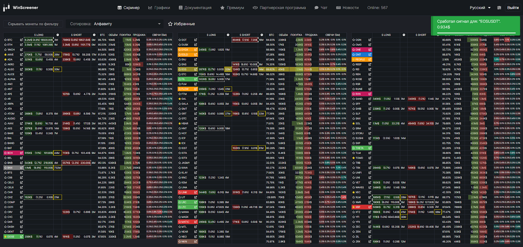This screenshot has width=523, height=247.
Task: Click Скрывать монеты по фильтру button
Action: click(33, 24)
